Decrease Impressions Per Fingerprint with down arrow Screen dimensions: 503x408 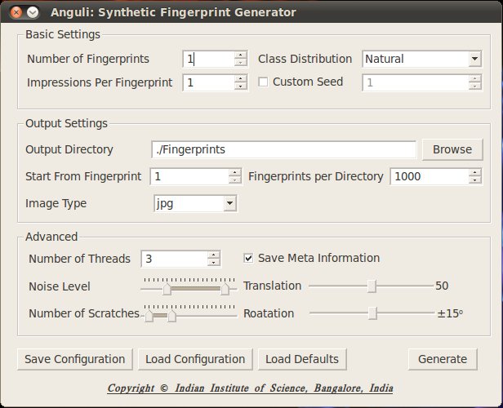pyautogui.click(x=240, y=86)
